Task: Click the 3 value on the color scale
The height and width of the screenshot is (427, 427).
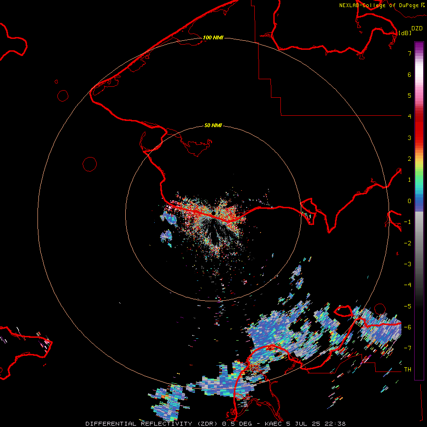Action: tap(409, 138)
